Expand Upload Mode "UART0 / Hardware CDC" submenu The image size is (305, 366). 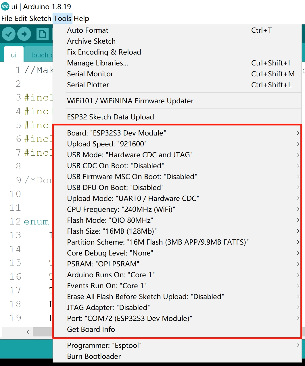pos(177,198)
